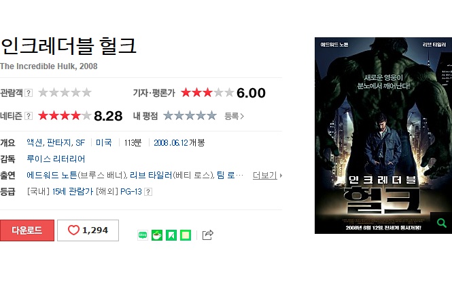
Task: Click the 미국 country link
Action: 104,142
